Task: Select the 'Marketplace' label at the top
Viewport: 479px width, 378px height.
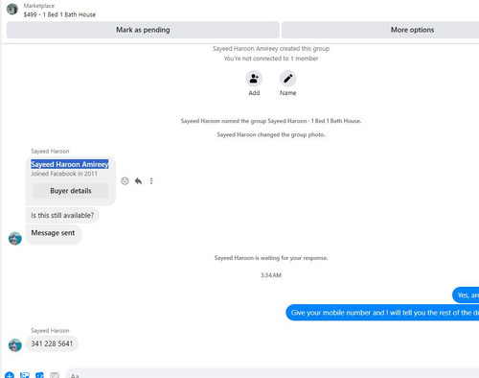Action: tap(39, 6)
